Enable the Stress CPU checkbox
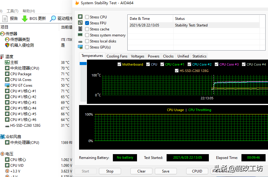Viewport: 268px width, 177px height. pos(87,17)
